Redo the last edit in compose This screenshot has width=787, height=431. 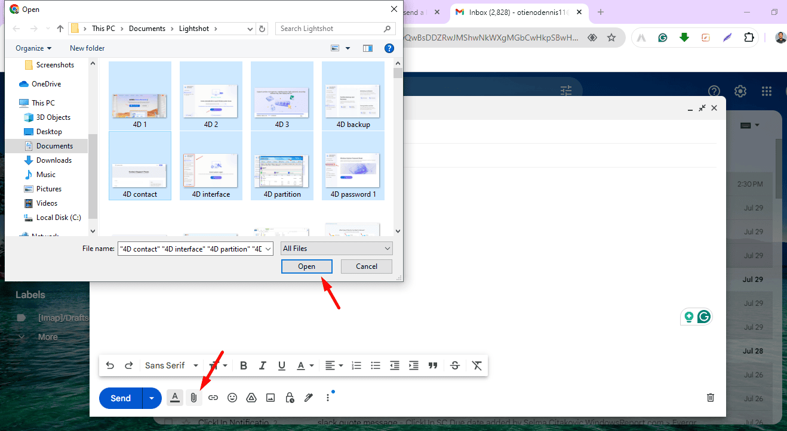(x=128, y=365)
